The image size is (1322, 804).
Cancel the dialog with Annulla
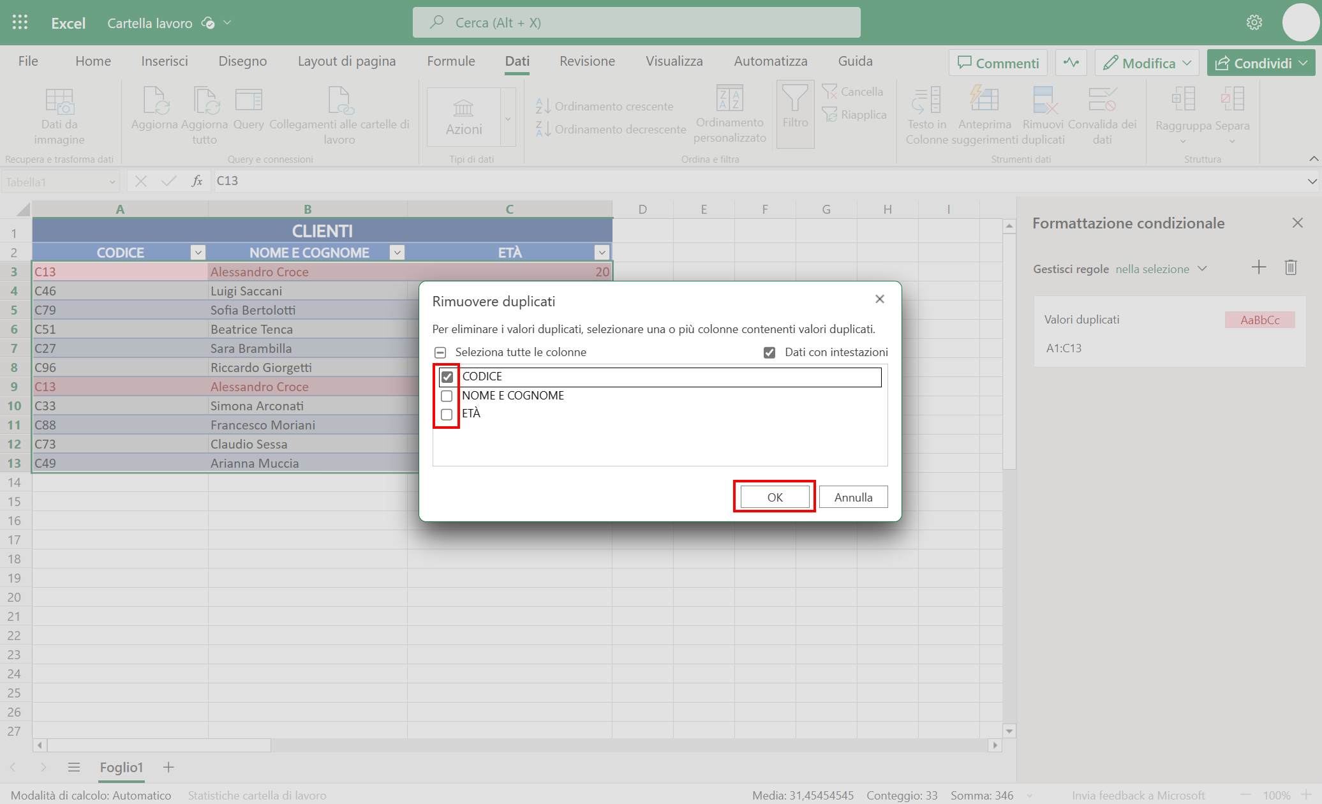click(x=853, y=496)
